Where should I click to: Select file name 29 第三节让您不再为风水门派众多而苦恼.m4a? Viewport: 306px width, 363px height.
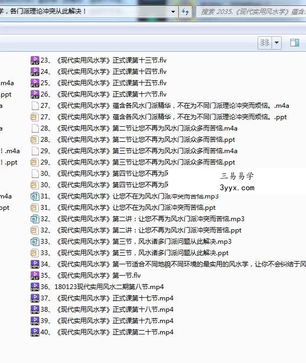[x=139, y=151]
